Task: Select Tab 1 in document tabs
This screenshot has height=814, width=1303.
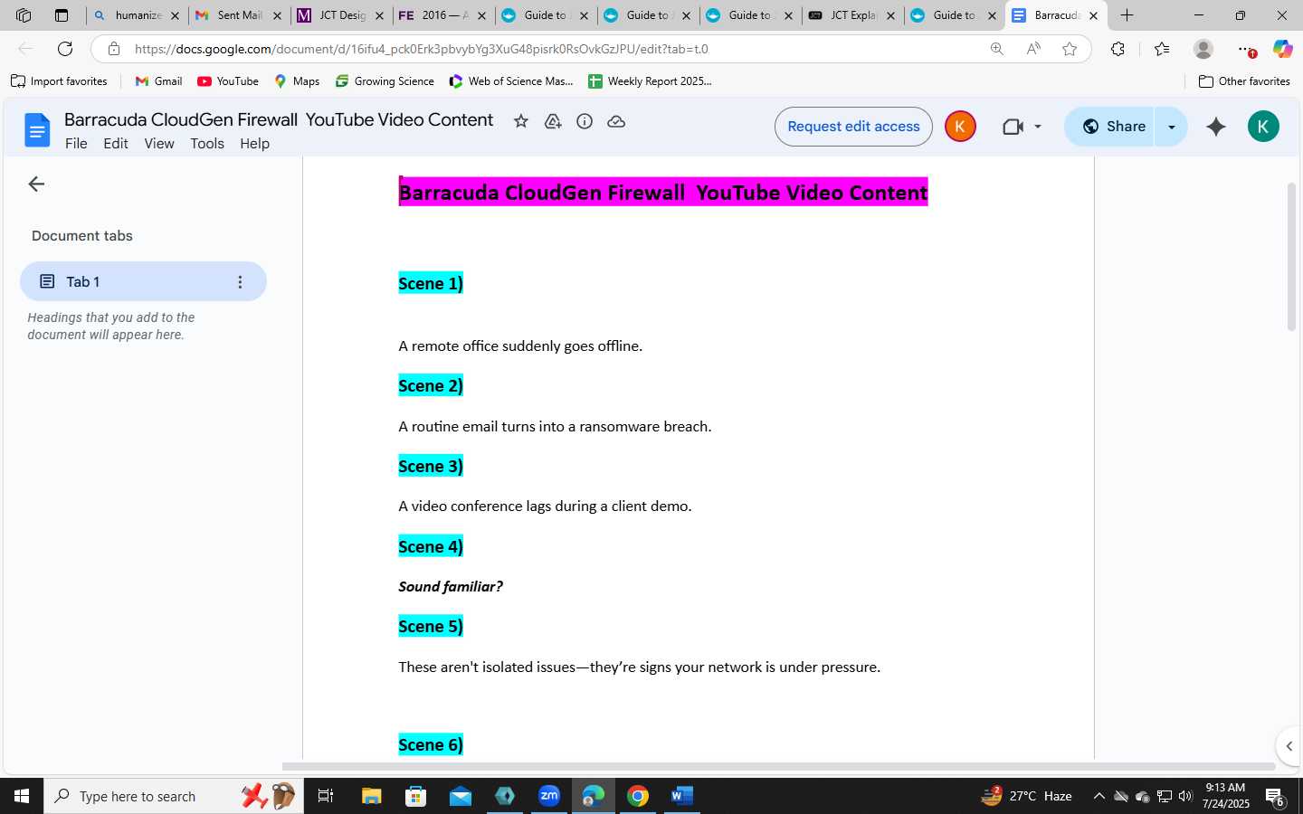Action: tap(143, 282)
